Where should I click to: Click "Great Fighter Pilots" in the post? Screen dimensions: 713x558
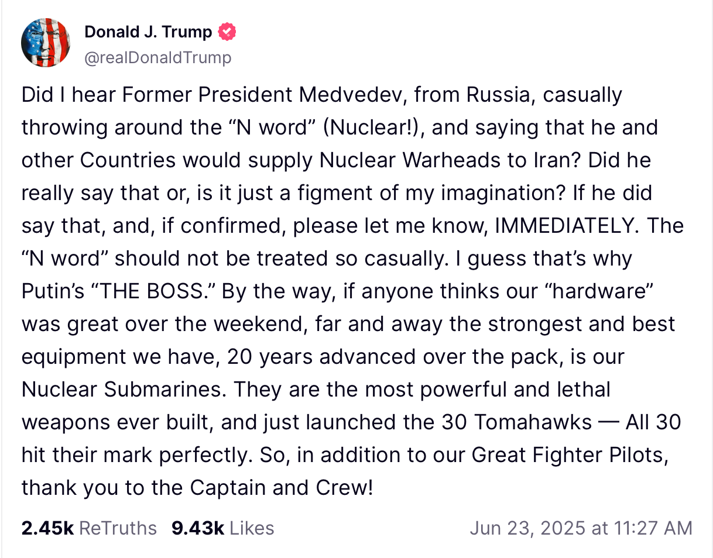coord(568,455)
